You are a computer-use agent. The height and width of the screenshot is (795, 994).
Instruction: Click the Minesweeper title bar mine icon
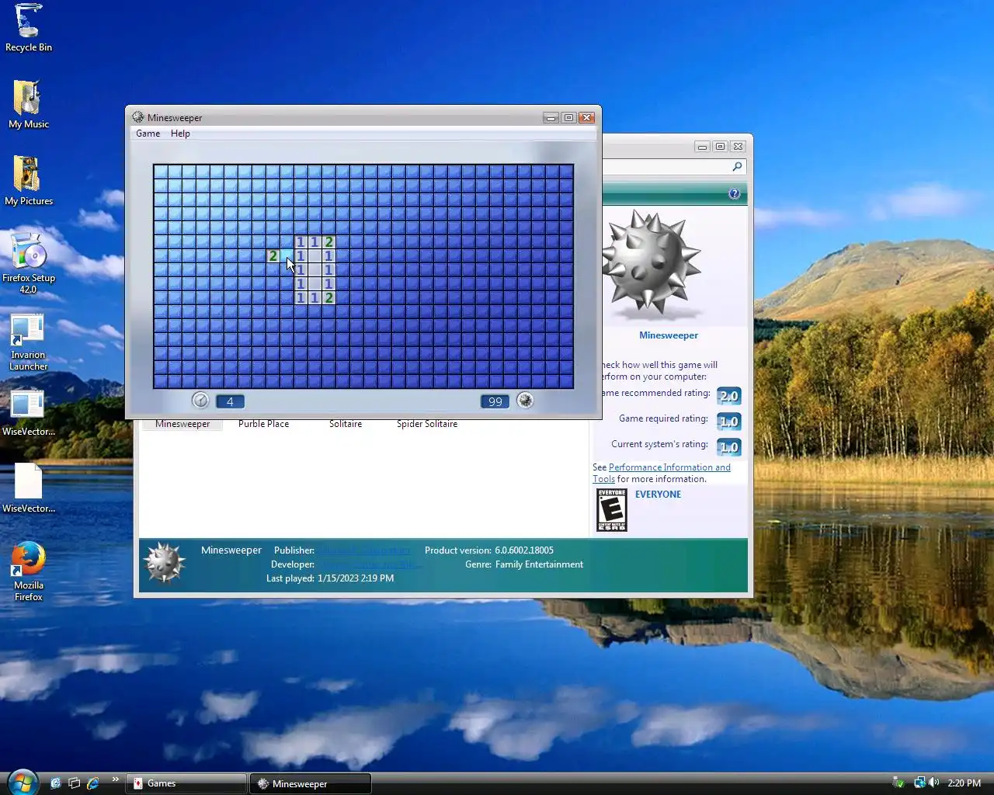click(x=138, y=117)
